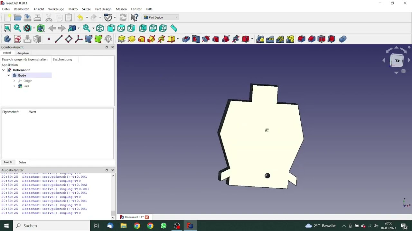Screen dimensions: 412x231
Task: Click the blue shape binder icon
Action: tap(89, 39)
